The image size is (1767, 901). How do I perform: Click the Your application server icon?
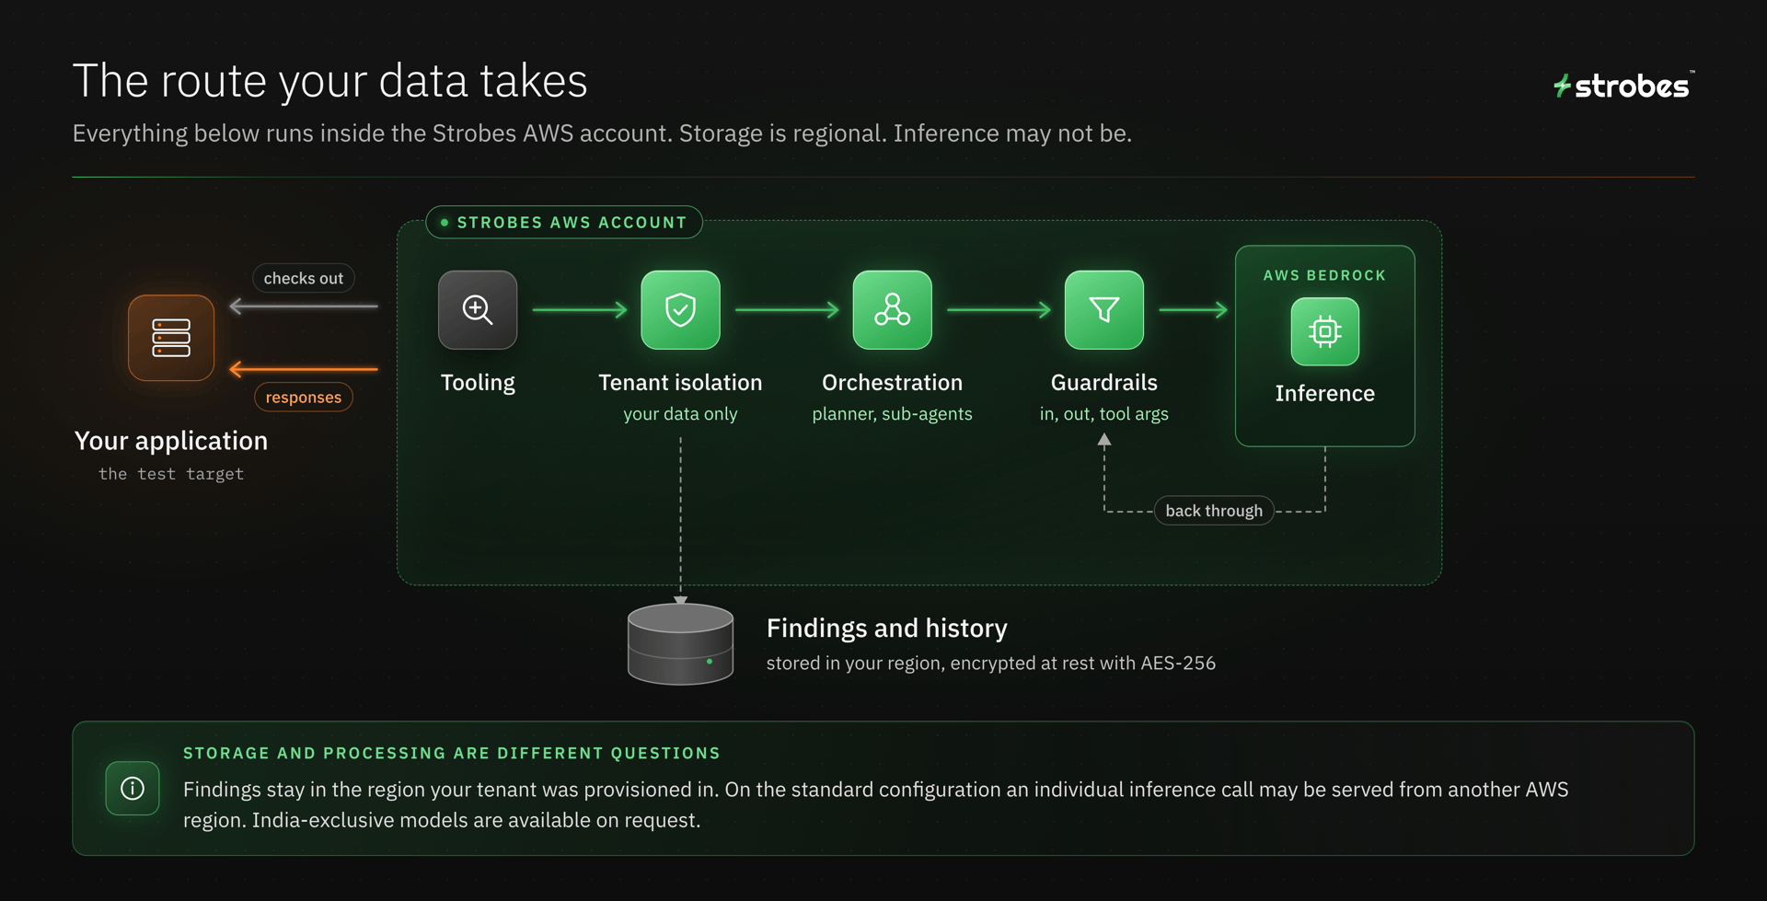171,338
